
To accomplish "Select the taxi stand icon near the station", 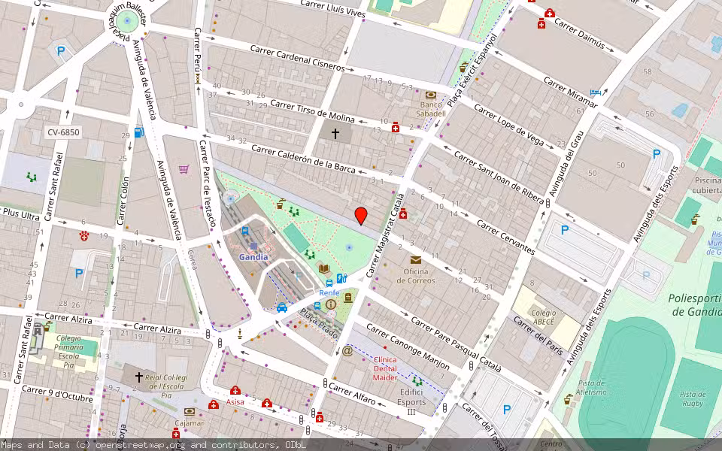I will click(281, 308).
